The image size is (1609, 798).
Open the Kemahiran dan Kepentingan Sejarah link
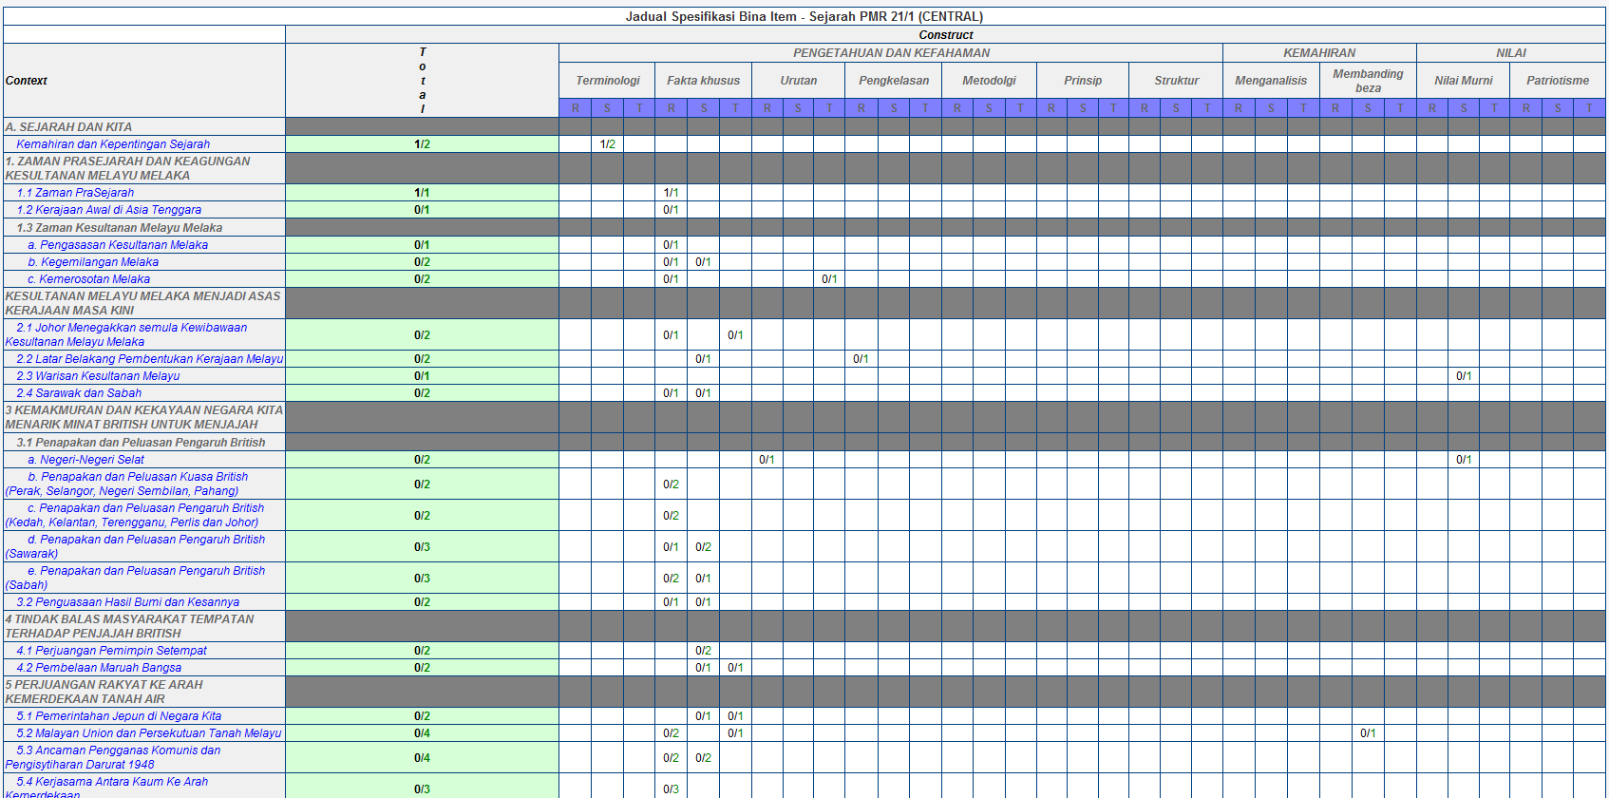tap(113, 144)
